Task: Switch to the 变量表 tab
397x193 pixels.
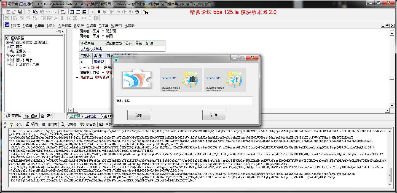Action: tap(88, 124)
